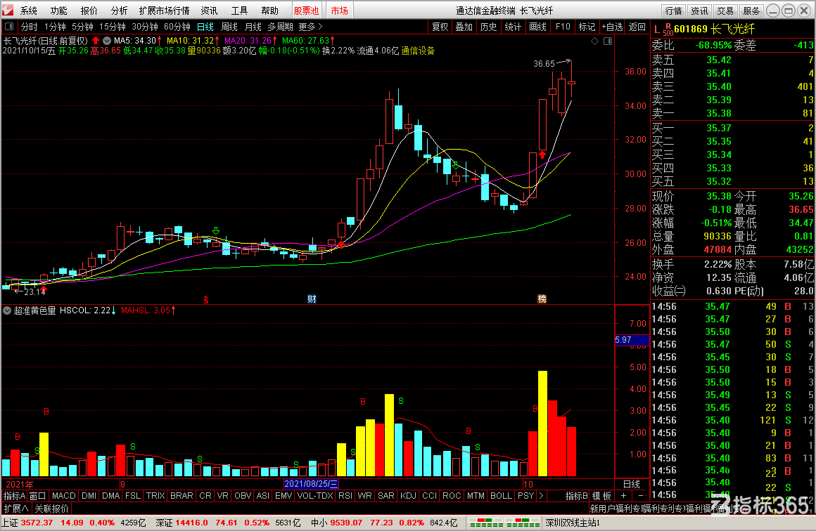Click the connection status bars indicator
The image size is (816, 531).
pyautogui.click(x=504, y=523)
